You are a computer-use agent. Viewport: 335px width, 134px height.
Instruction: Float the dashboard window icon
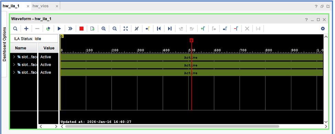point(322,7)
